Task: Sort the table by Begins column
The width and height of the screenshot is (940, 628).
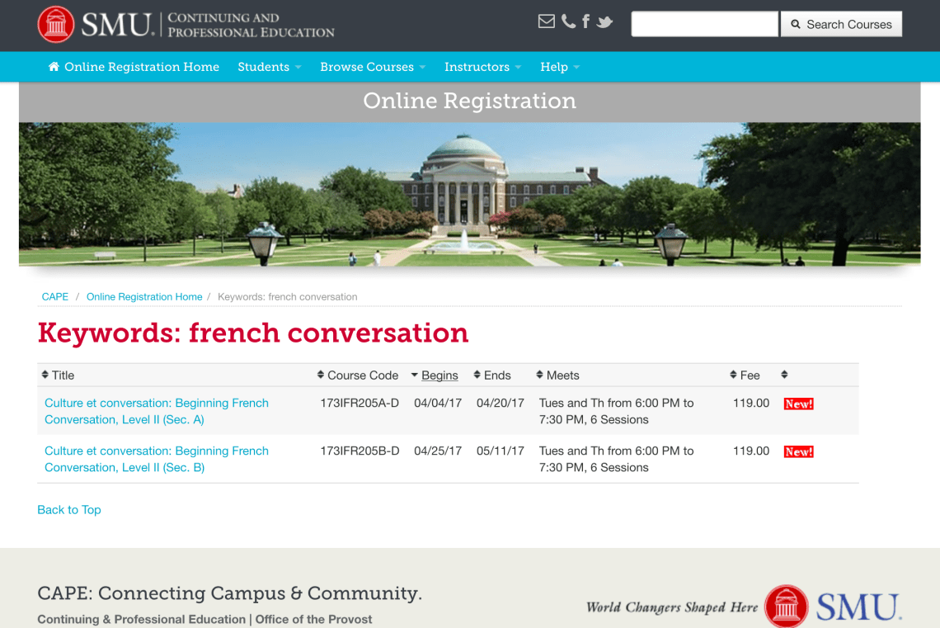Action: click(x=439, y=375)
